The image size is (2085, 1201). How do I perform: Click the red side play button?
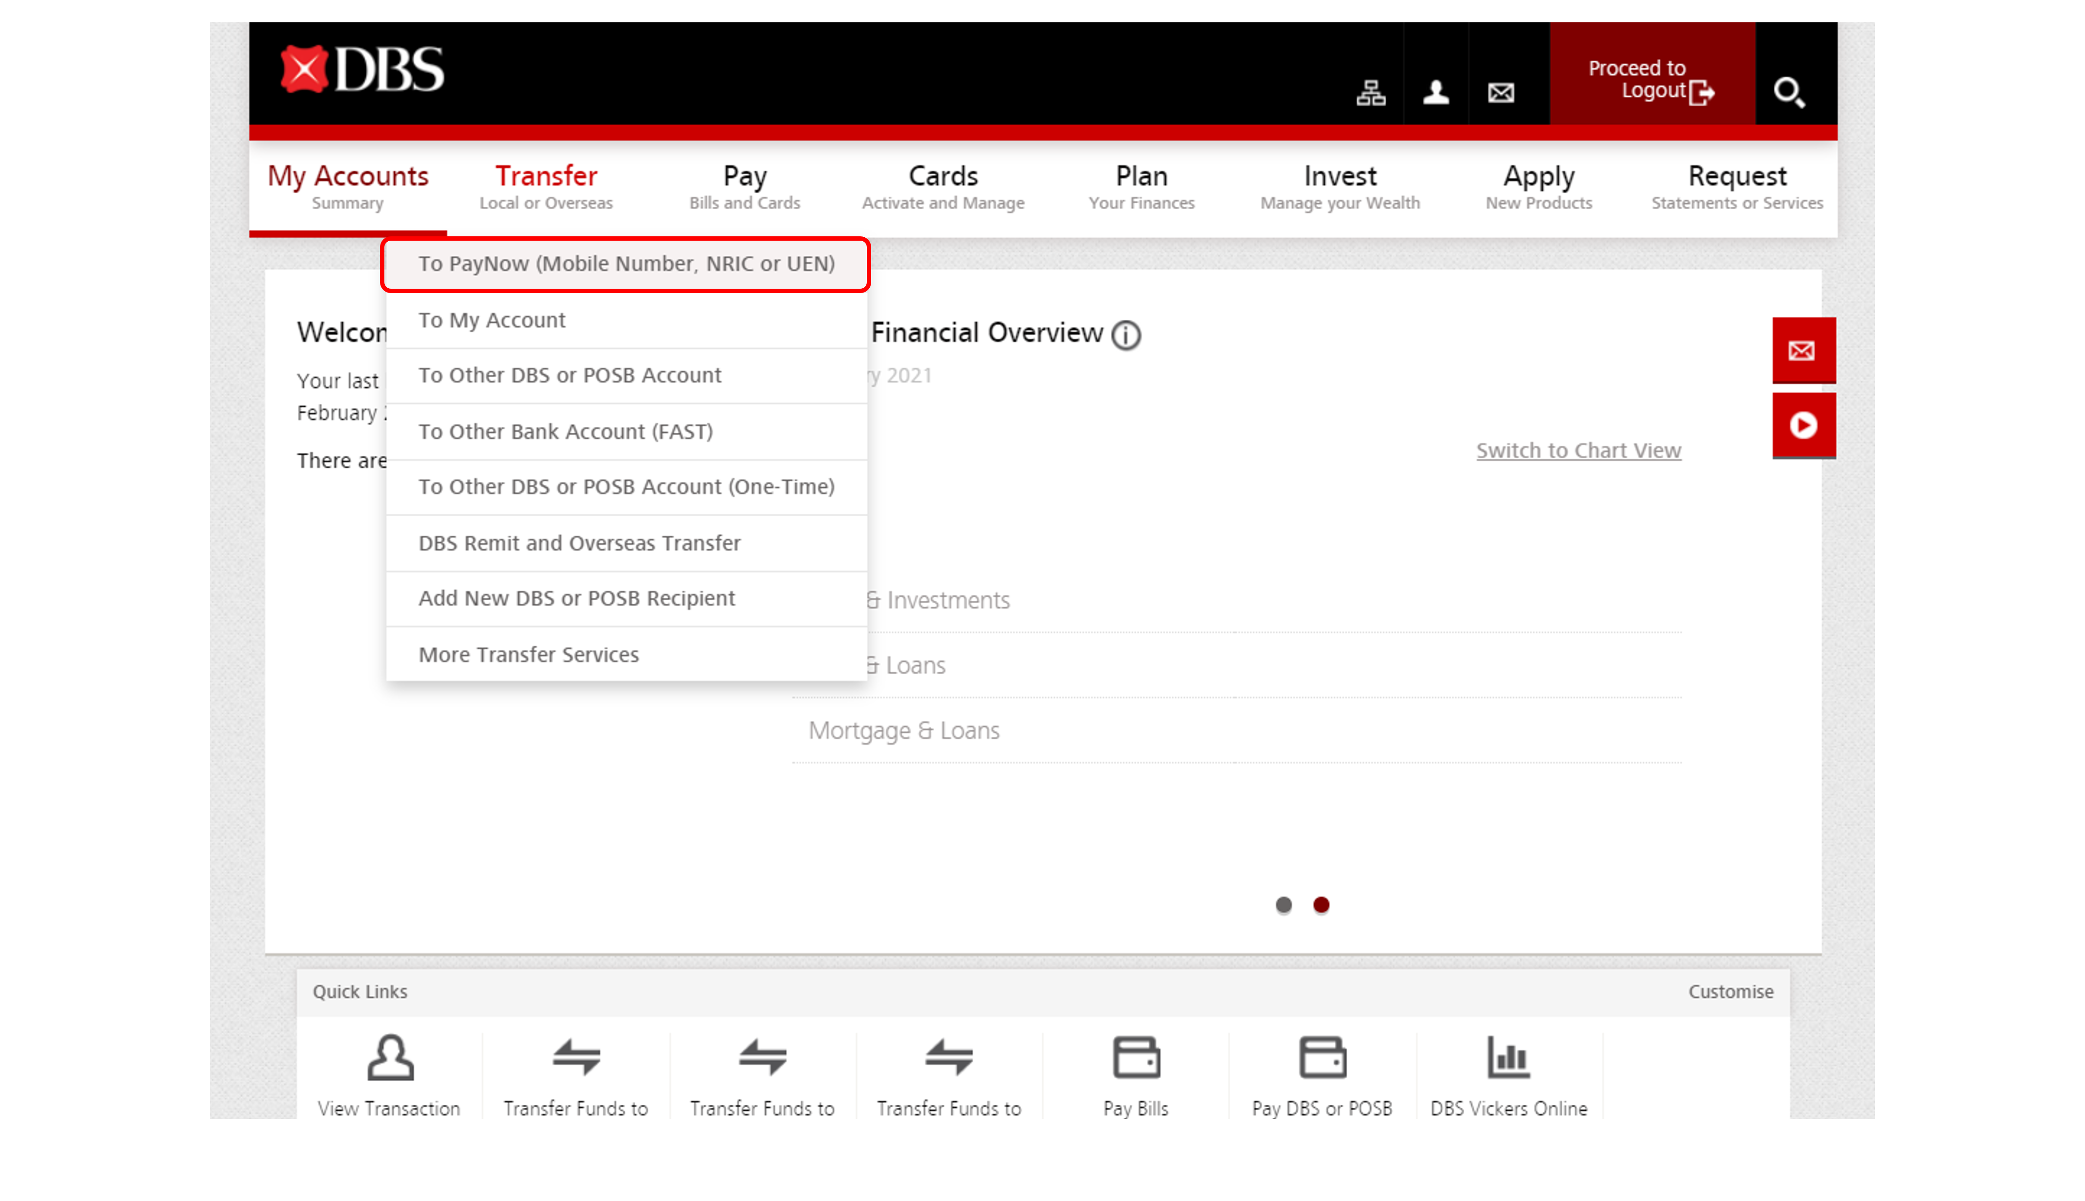coord(1803,425)
